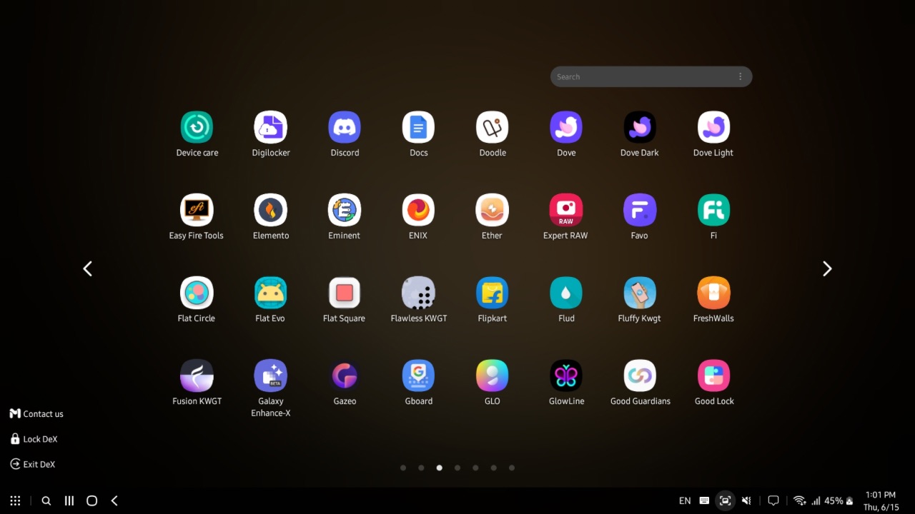915x514 pixels.
Task: Toggle the muted sound icon
Action: coord(746,501)
